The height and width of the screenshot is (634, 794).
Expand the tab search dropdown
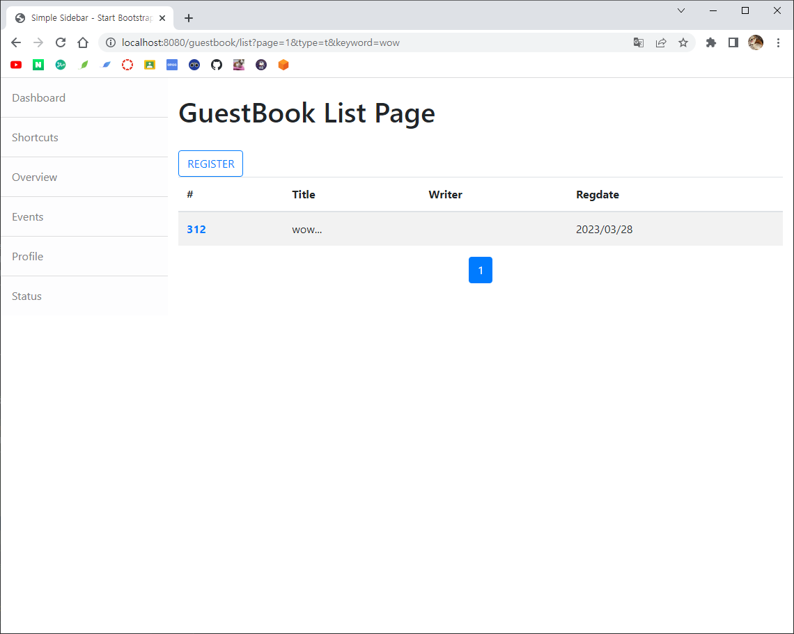coord(681,10)
